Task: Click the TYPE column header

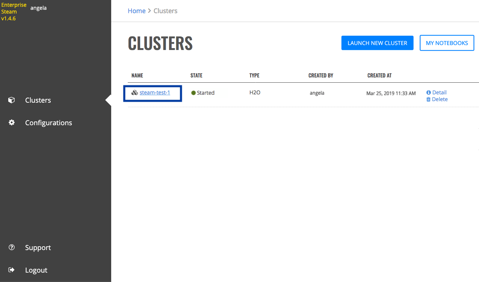Action: (254, 76)
